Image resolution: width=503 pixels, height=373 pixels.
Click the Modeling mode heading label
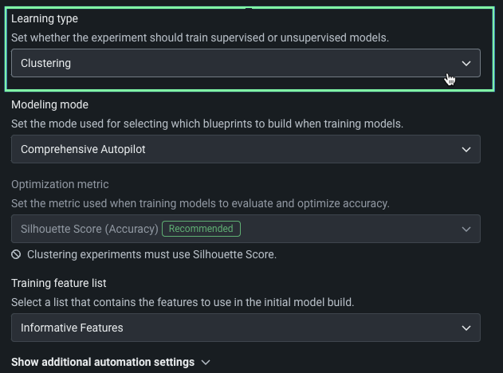[x=49, y=104]
